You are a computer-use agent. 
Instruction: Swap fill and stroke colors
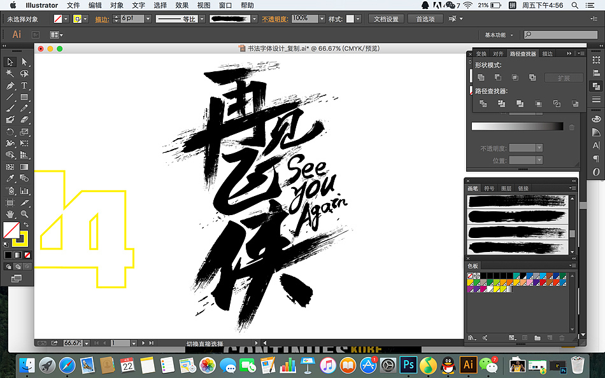coord(26,225)
